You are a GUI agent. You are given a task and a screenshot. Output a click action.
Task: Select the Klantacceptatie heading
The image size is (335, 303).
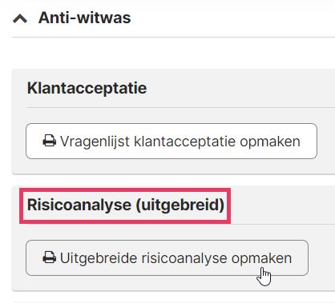87,88
